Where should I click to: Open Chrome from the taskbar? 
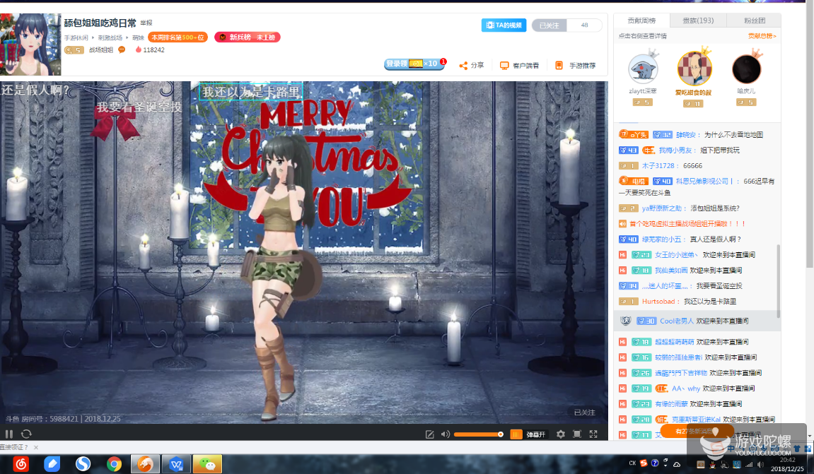pyautogui.click(x=114, y=464)
